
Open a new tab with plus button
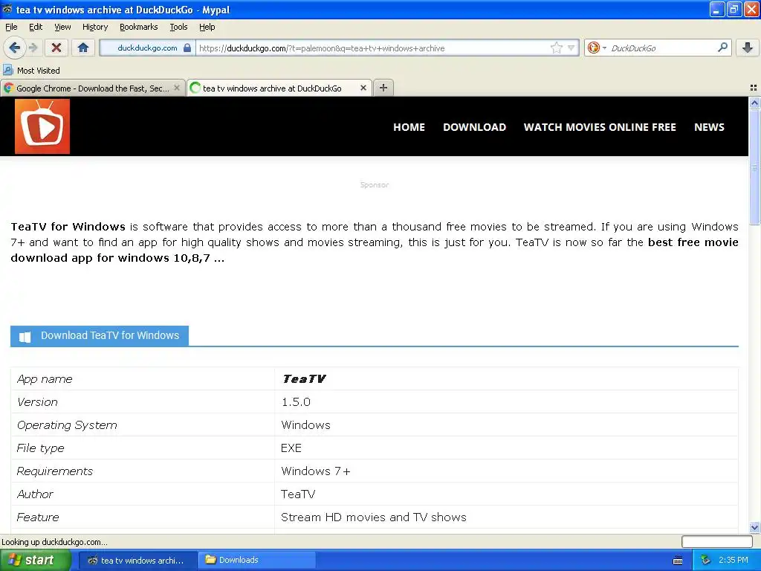(383, 88)
